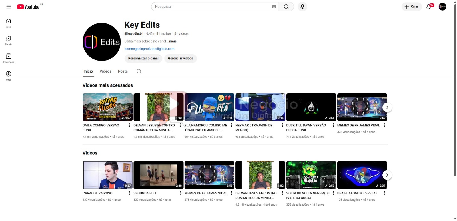Open the hamburger guide menu
The width and height of the screenshot is (457, 221).
point(9,7)
